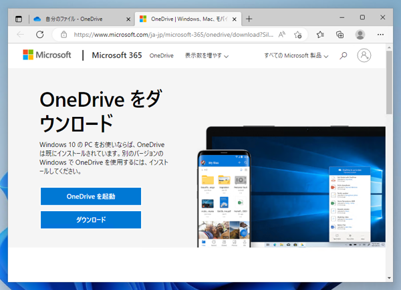The width and height of the screenshot is (401, 290).
Task: Click the vertical scrollbar thumb
Action: (x=389, y=82)
